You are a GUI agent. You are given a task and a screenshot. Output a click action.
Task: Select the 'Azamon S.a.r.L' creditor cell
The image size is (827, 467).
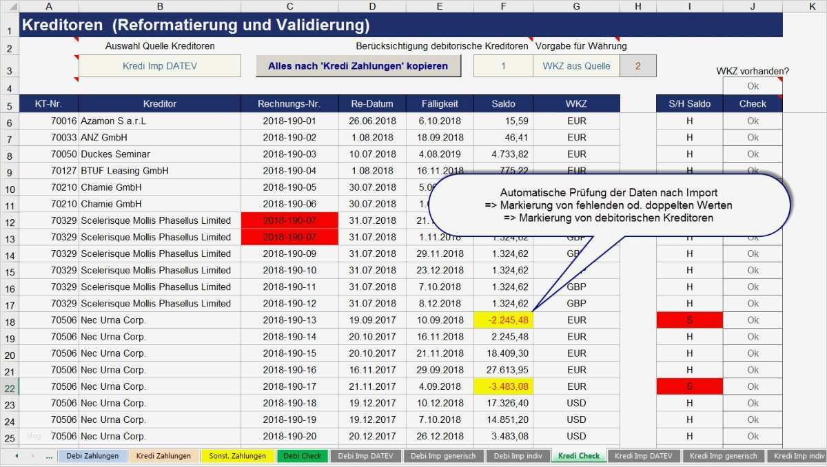coord(160,121)
